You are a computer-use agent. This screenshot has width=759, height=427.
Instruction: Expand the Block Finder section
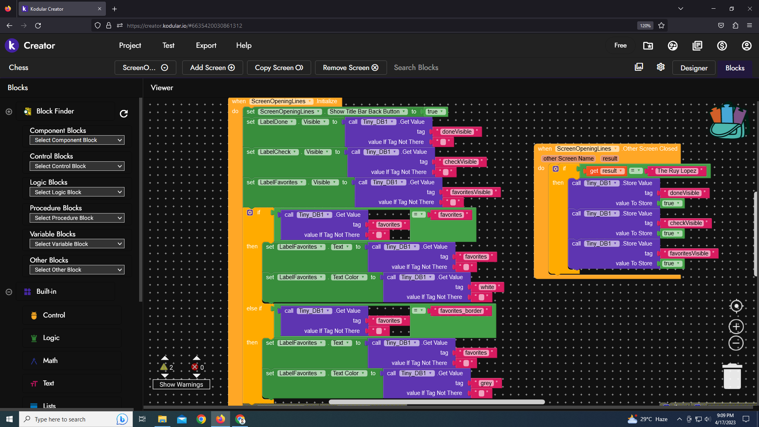coord(9,112)
